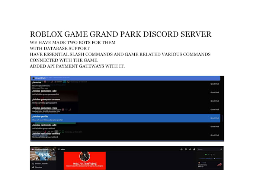Image resolution: width=253 pixels, height=170 pixels.
Task: Choose the /roblox-rankbinds-add command
Action: pos(125,126)
